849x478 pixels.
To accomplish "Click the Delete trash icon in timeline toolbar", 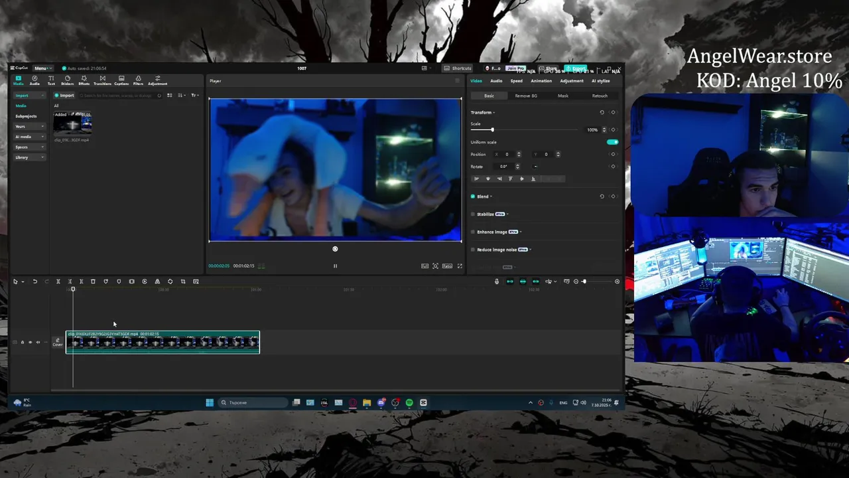I will tap(93, 281).
